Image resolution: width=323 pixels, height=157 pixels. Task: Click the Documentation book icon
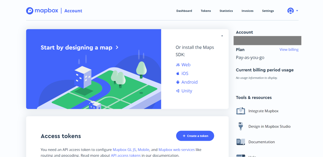coord(241,142)
